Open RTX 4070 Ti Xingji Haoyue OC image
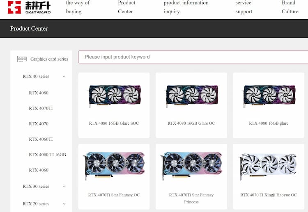 point(268,167)
